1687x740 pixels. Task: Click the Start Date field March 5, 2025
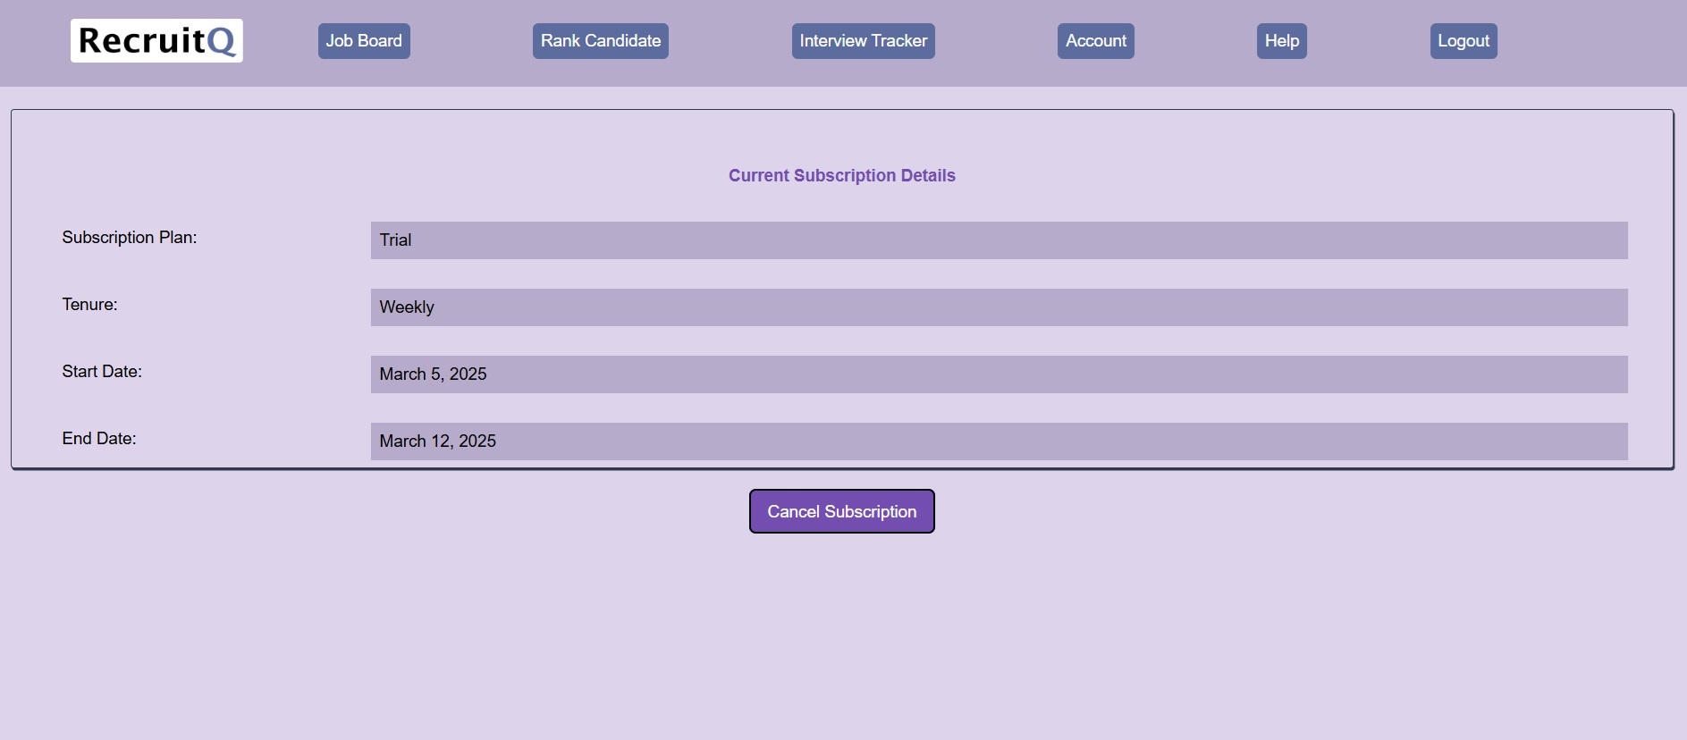[999, 374]
